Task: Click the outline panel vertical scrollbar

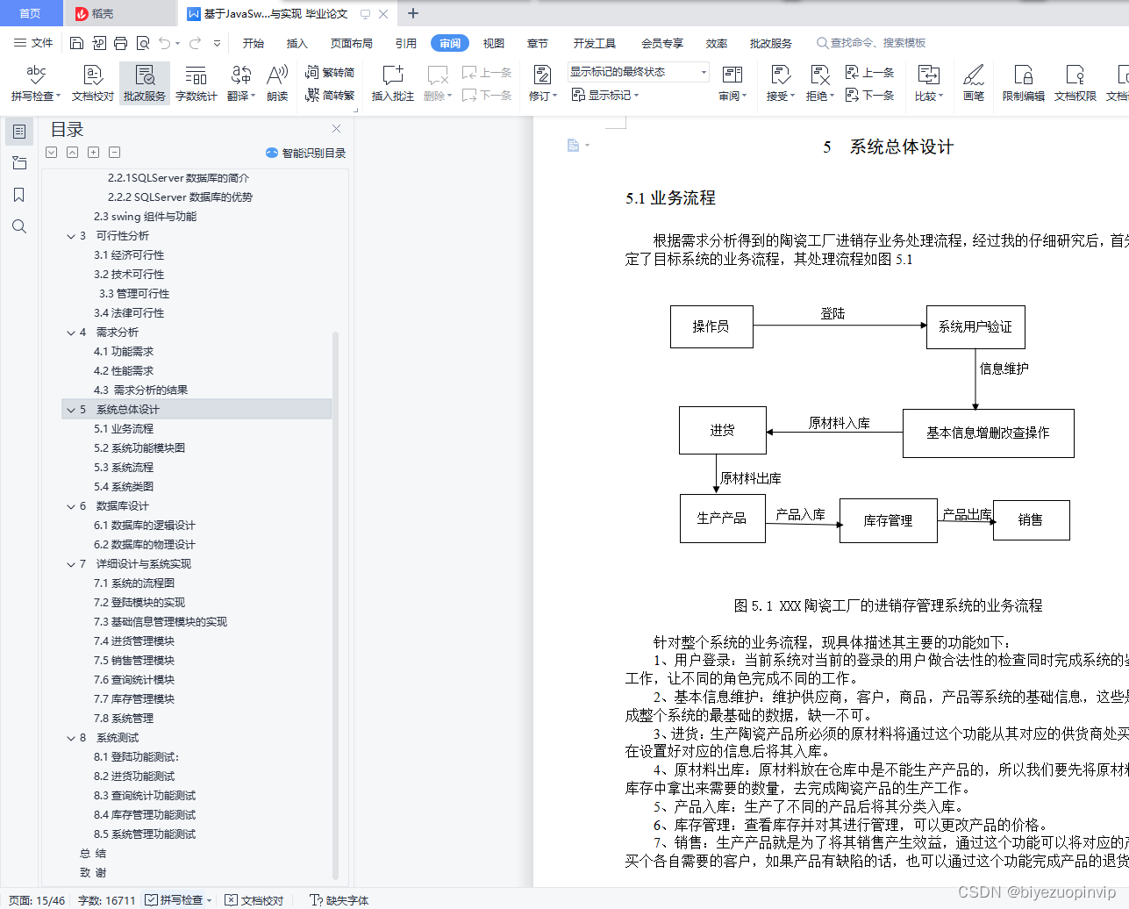Action: tap(335, 605)
